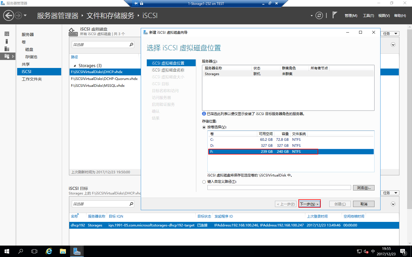Click the iSCSI virtual disk filter field
Image resolution: width=412 pixels, height=257 pixels.
pyautogui.click(x=100, y=45)
